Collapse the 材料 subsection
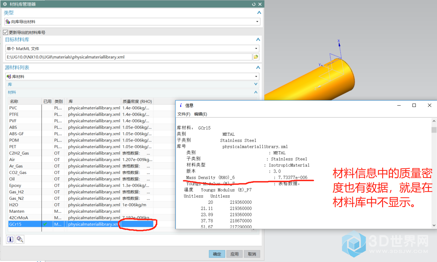 tap(256, 92)
